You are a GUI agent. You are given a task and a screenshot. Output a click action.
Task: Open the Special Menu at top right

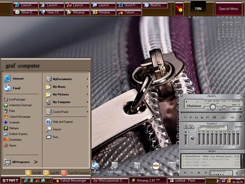point(229,8)
